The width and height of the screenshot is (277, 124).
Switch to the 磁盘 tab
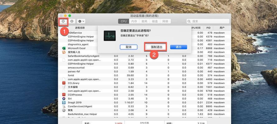(155, 21)
